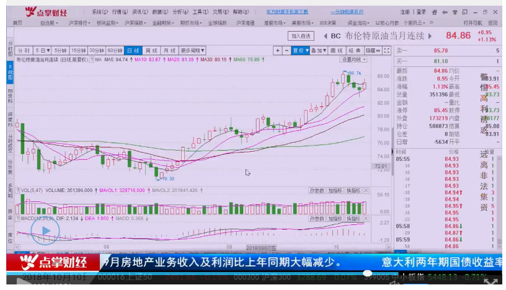Image resolution: width=506 pixels, height=290 pixels.
Task: Click the 加入自选 button
Action: 301,36
